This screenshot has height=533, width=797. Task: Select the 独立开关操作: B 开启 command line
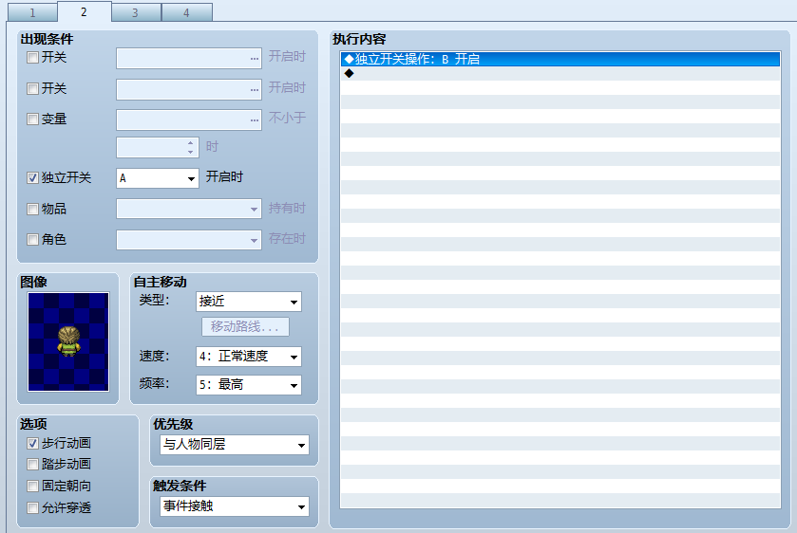(560, 59)
